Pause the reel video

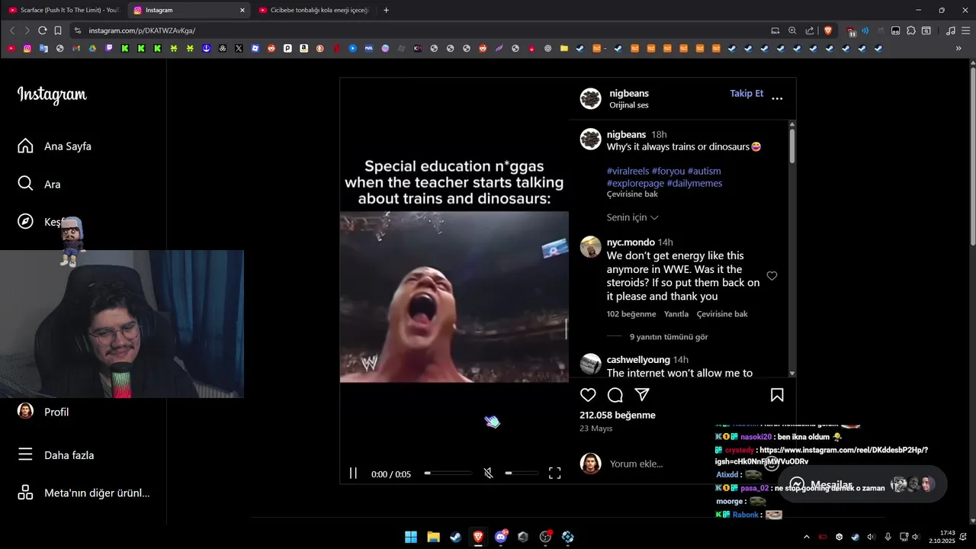[x=353, y=474]
